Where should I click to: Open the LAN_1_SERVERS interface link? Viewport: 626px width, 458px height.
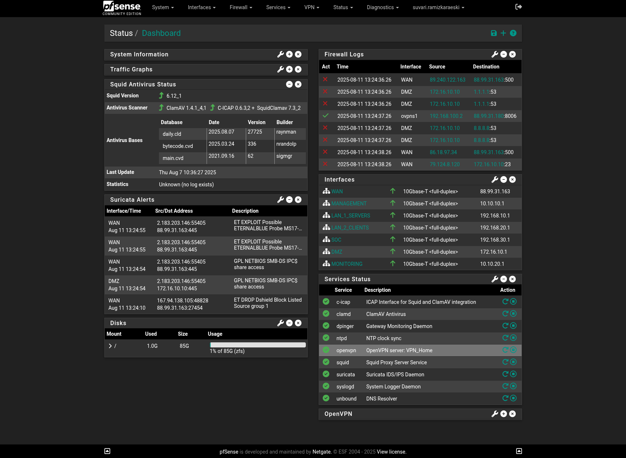click(x=351, y=216)
